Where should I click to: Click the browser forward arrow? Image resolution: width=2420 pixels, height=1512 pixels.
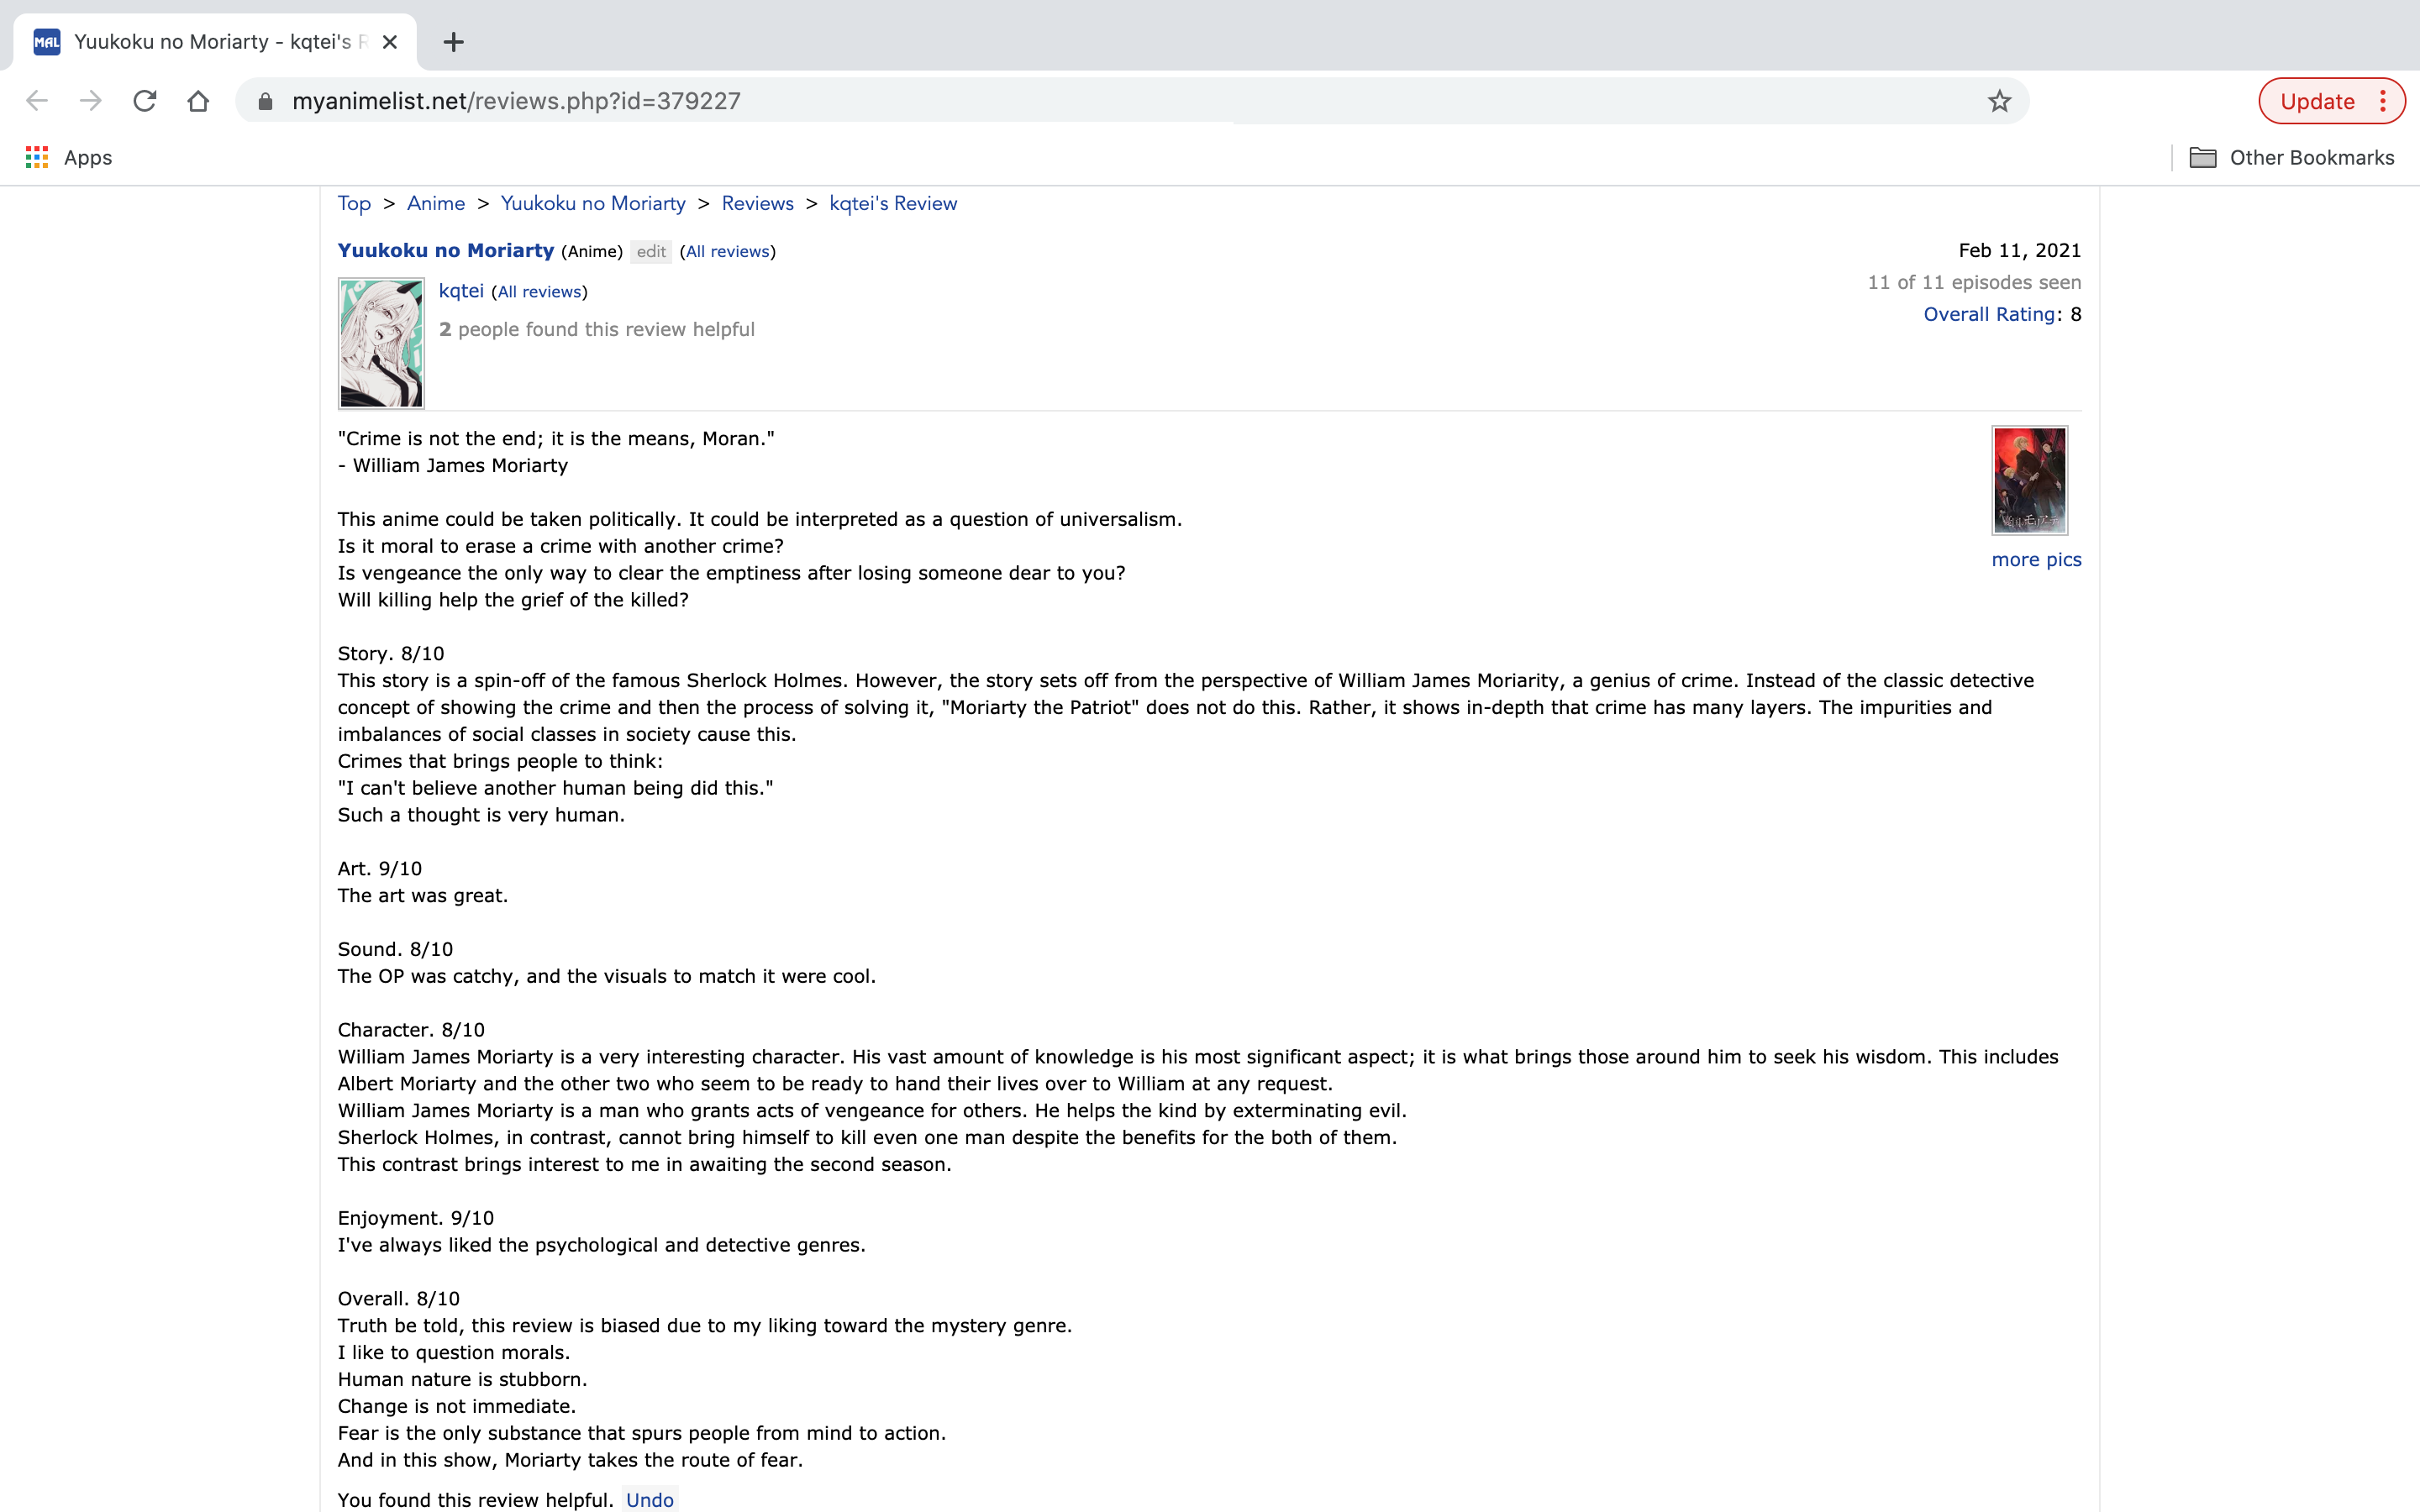pos(91,101)
